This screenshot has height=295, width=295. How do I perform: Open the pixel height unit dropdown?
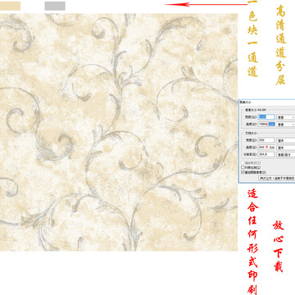286,125
